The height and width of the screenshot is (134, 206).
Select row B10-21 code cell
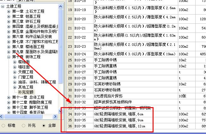click(x=83, y=28)
